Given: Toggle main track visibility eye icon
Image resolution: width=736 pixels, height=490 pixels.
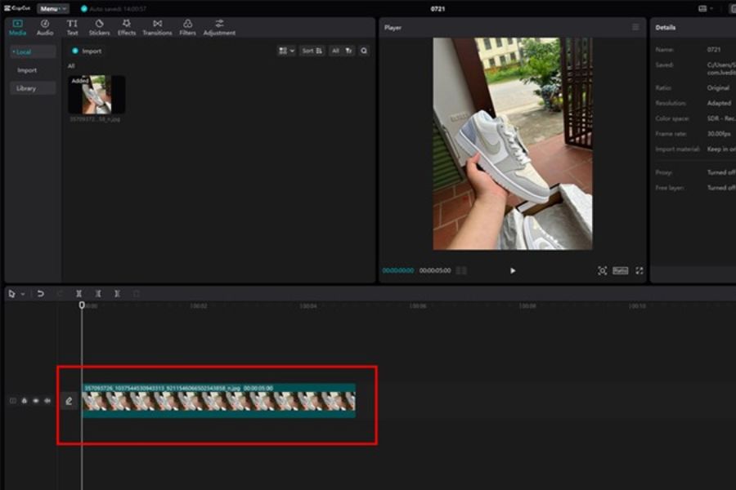Looking at the screenshot, I should click(36, 401).
